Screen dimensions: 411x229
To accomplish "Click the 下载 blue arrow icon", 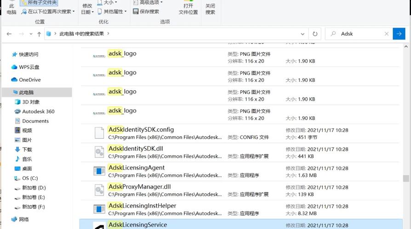I will (x=17, y=149).
